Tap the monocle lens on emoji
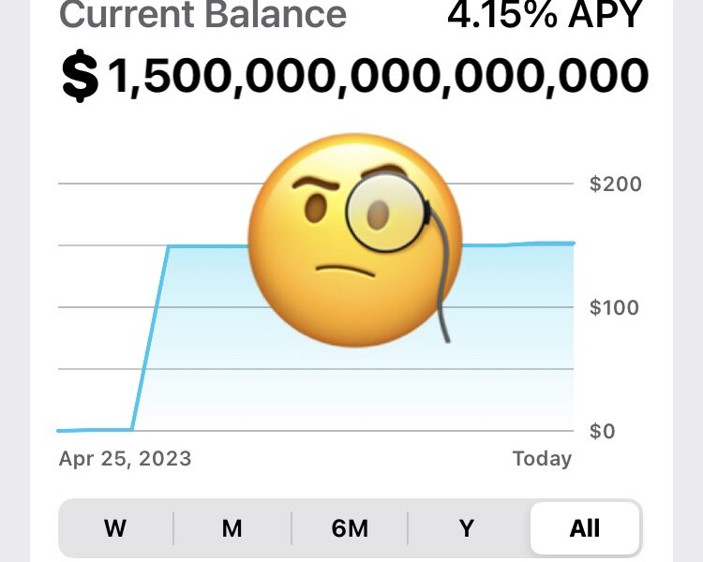 tap(385, 213)
